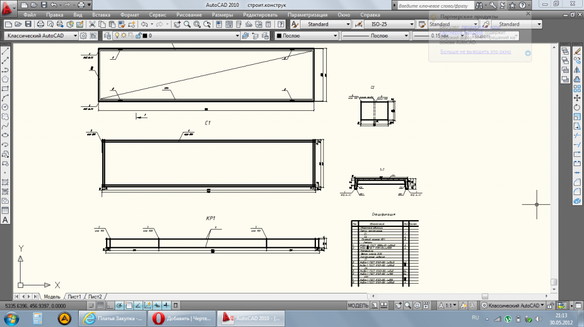
Task: Select the Rectangle draw tool
Action: pos(5,89)
